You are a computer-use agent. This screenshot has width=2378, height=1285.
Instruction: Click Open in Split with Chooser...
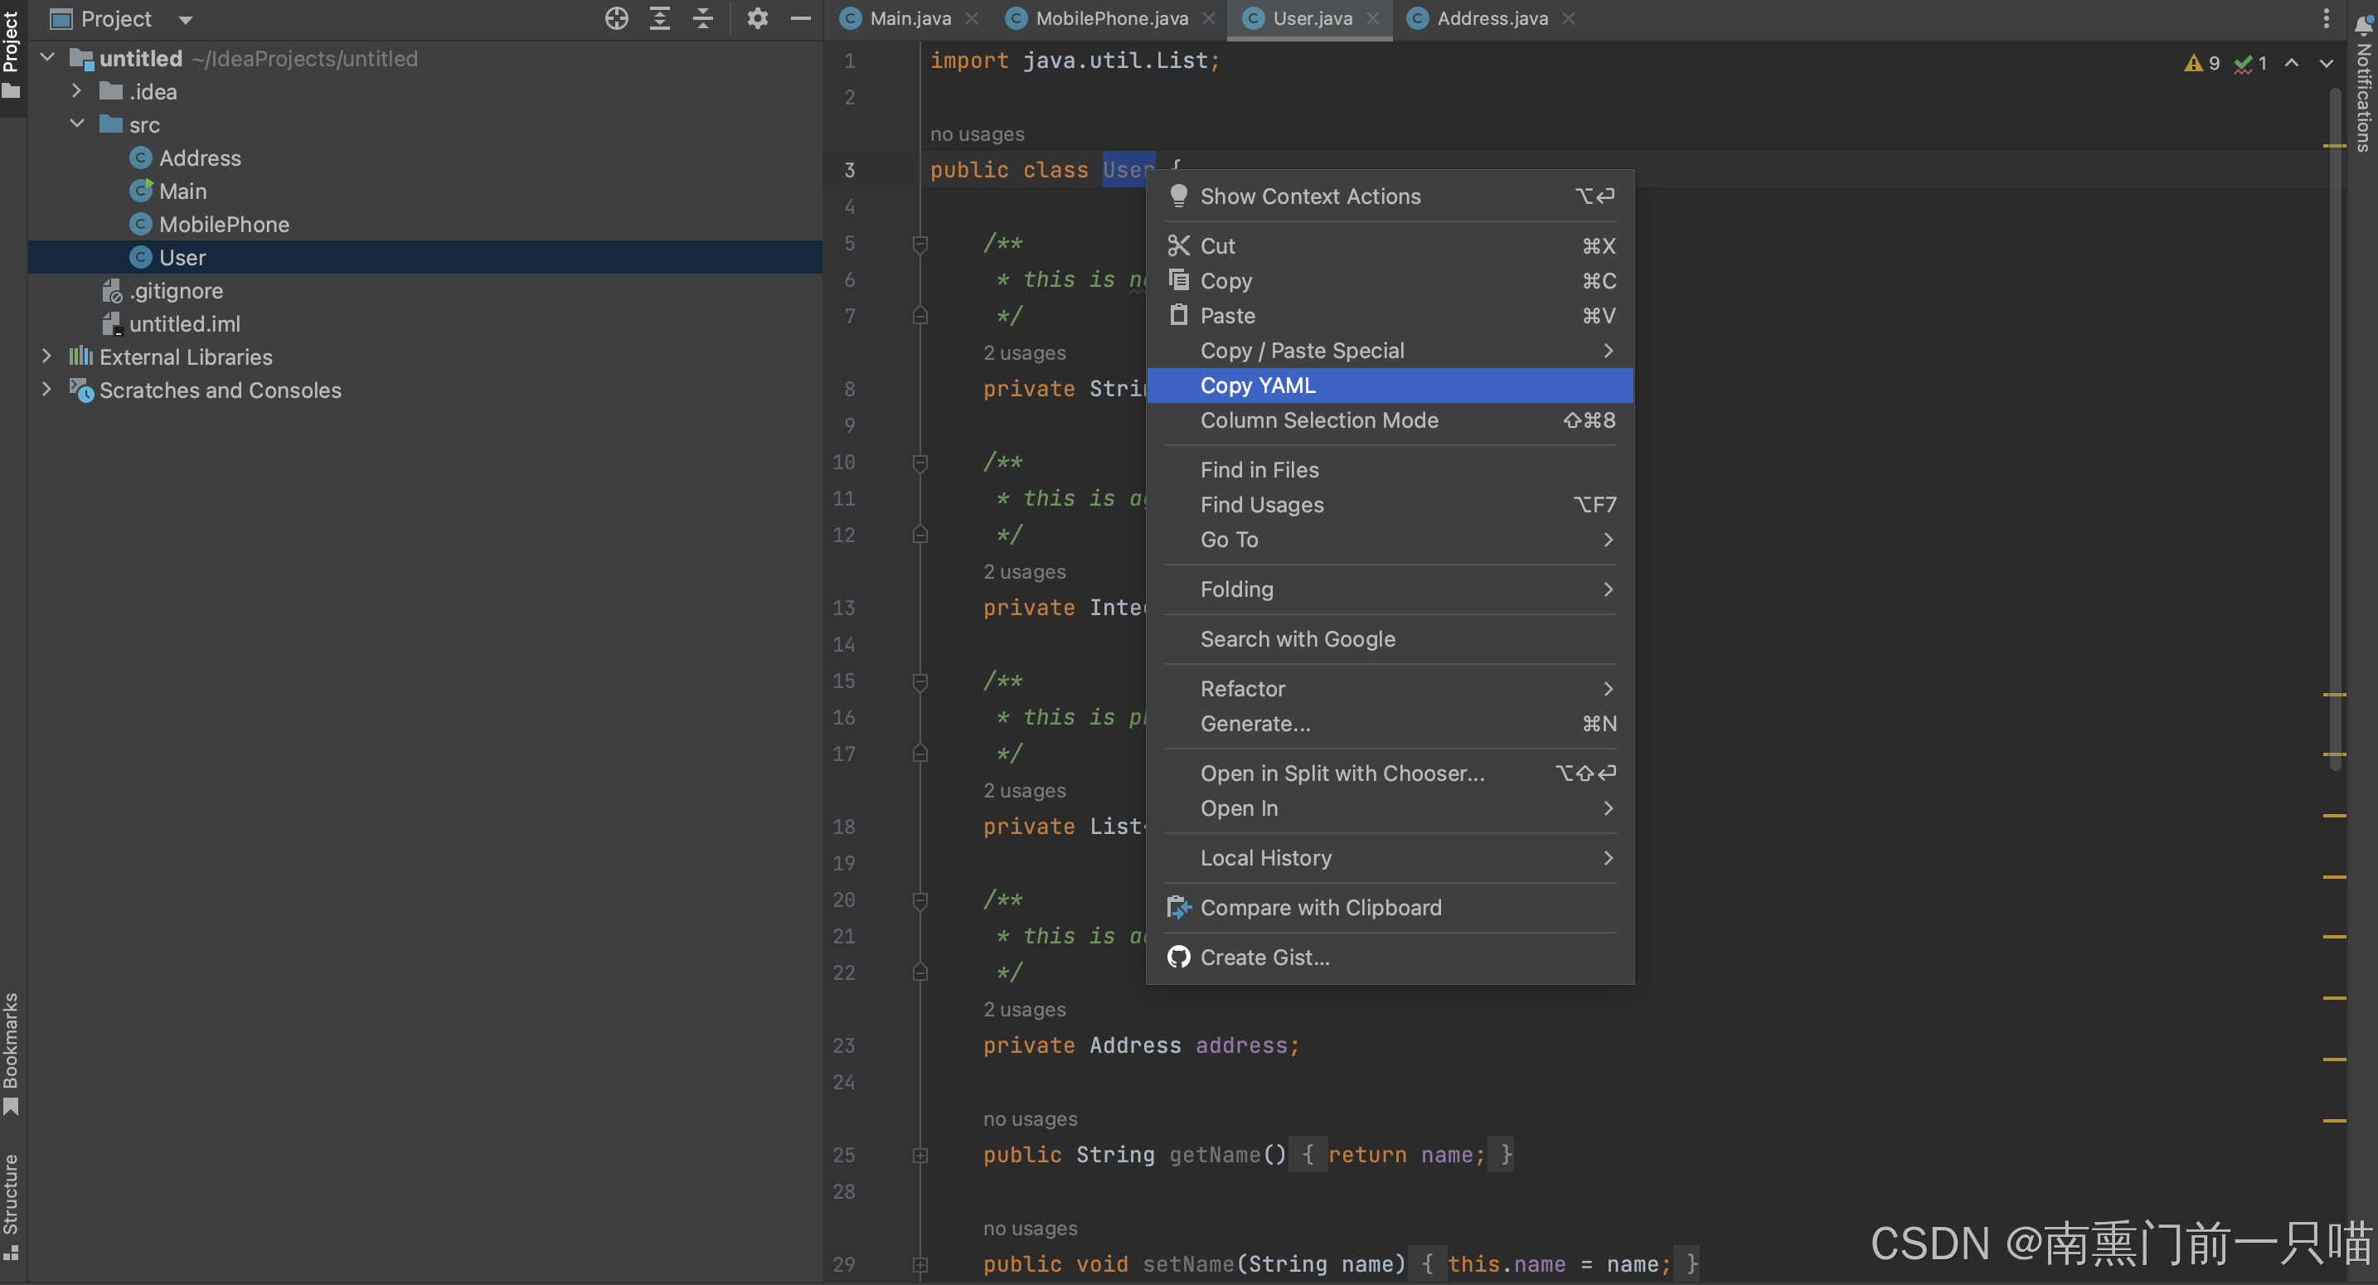click(x=1390, y=773)
